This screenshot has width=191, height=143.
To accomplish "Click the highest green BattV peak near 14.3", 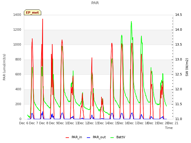I will click(131, 22).
